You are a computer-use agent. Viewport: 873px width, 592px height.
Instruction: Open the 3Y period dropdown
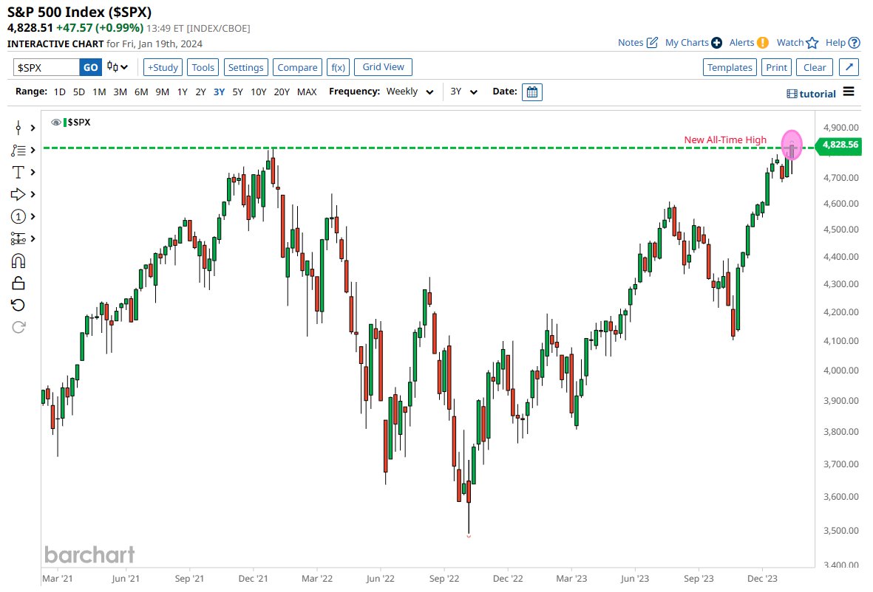[463, 92]
